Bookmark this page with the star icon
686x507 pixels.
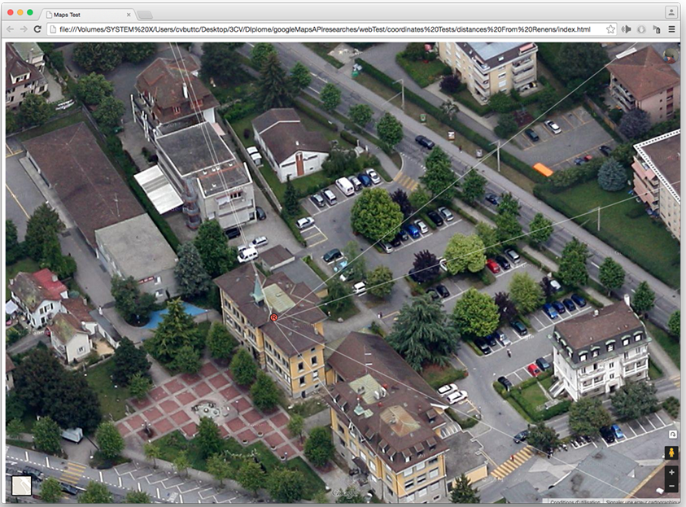[x=610, y=29]
